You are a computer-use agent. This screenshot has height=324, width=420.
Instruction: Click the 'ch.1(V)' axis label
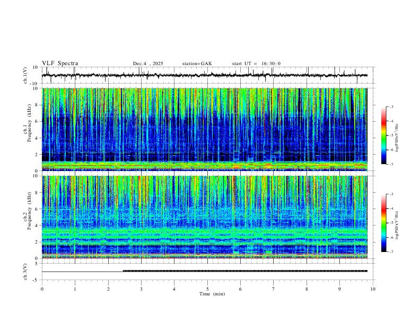pos(25,75)
